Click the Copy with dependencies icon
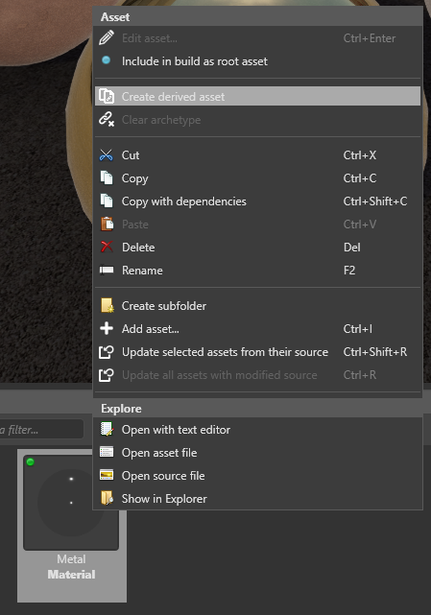 [x=107, y=201]
